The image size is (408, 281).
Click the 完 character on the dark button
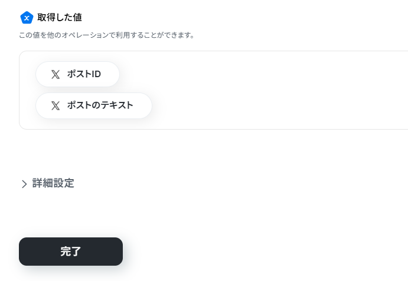tap(66, 252)
